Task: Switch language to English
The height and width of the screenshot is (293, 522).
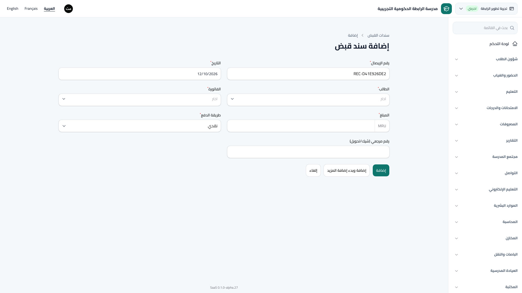Action: click(x=13, y=9)
